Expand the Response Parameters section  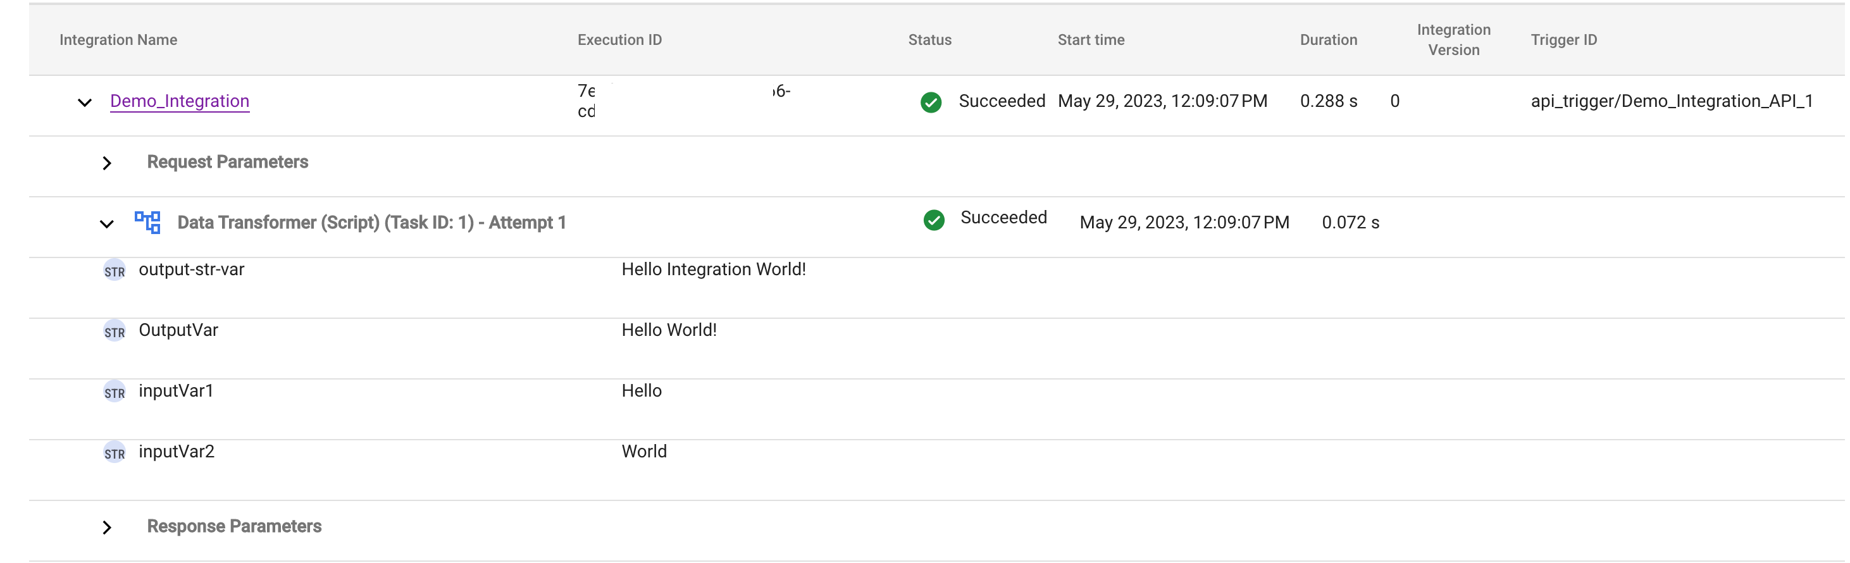point(107,527)
